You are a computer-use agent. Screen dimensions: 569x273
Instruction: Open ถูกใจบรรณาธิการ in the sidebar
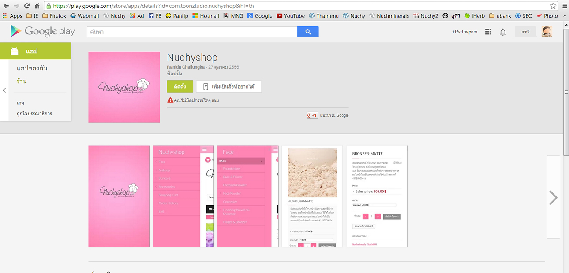34,114
